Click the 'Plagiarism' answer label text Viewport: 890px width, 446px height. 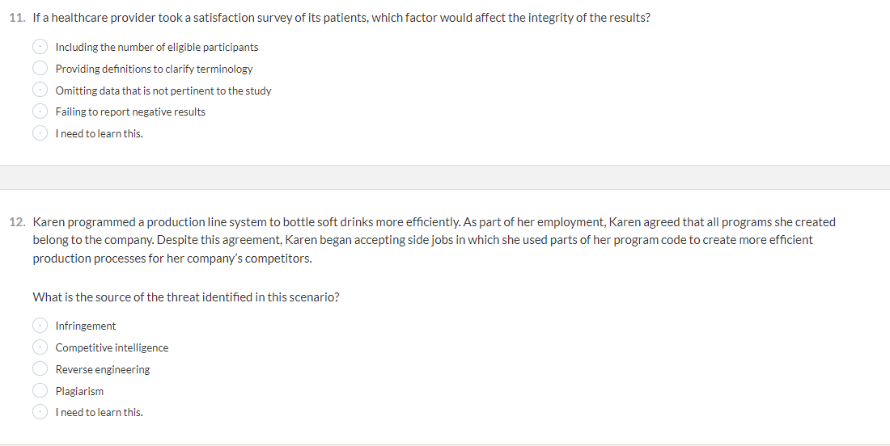79,391
